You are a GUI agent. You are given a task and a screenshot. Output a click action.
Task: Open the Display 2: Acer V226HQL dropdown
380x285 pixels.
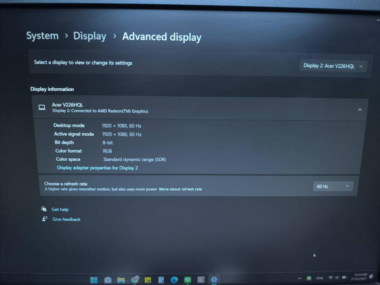coord(333,66)
